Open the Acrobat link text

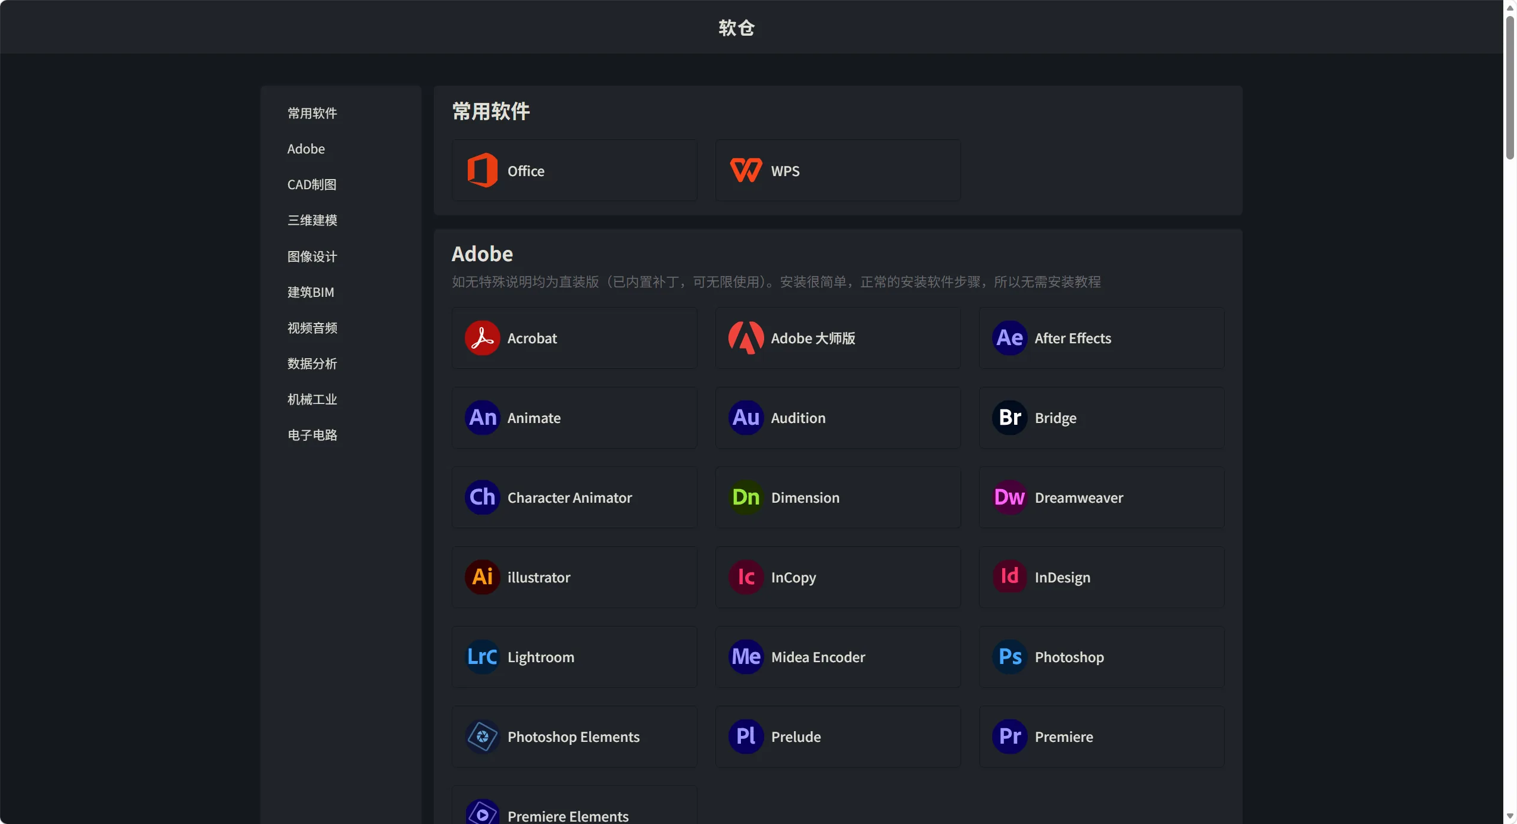[x=532, y=338]
